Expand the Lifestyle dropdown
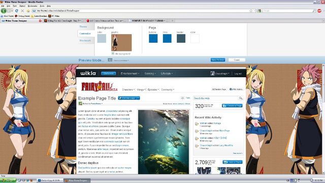The image size is (325, 183). coord(167,73)
